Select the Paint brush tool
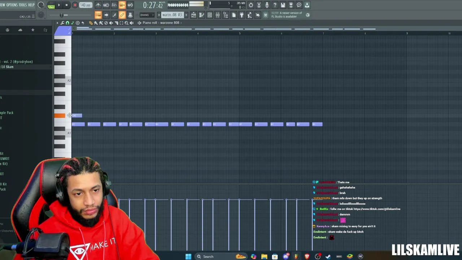The image size is (462, 260). click(96, 23)
